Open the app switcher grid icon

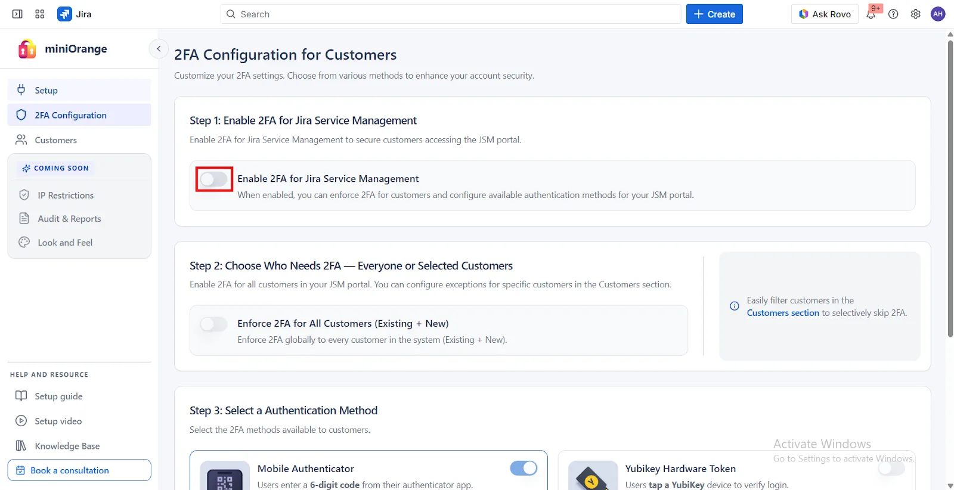tap(40, 14)
